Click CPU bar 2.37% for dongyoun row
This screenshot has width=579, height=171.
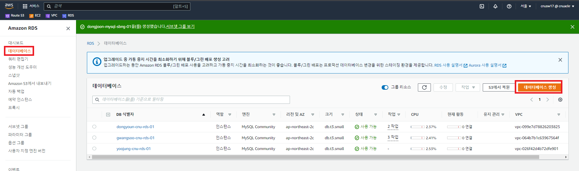click(x=418, y=127)
